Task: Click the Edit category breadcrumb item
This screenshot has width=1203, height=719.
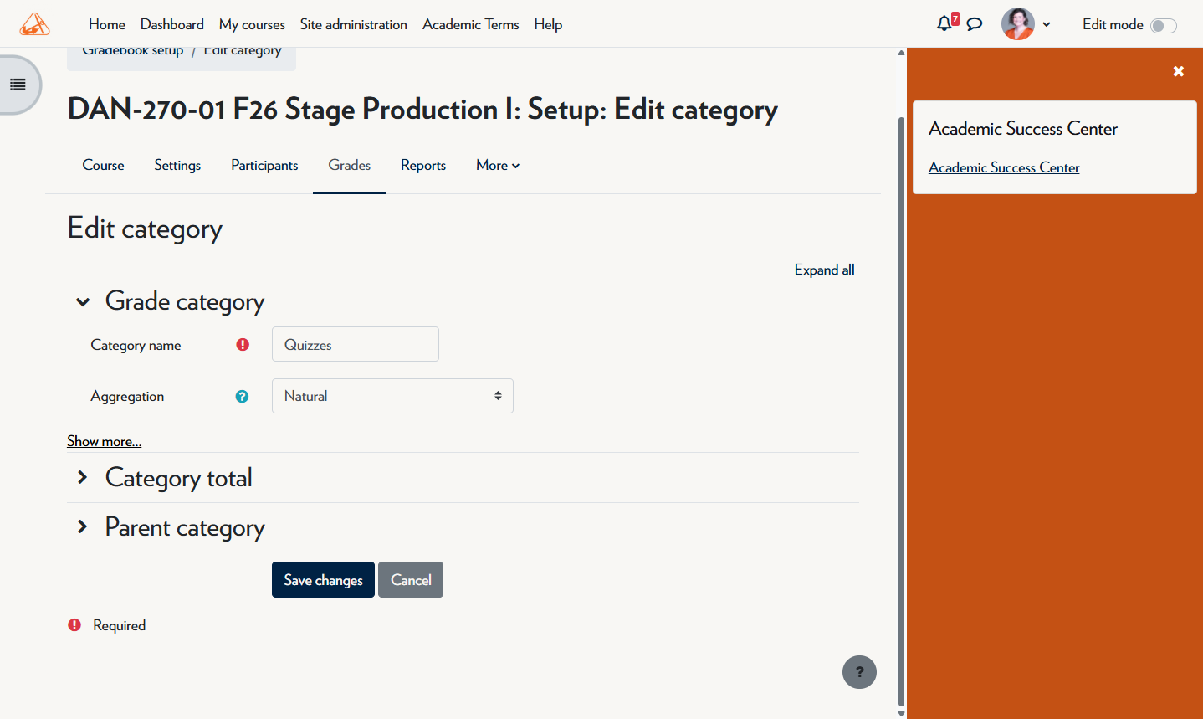Action: 243,50
